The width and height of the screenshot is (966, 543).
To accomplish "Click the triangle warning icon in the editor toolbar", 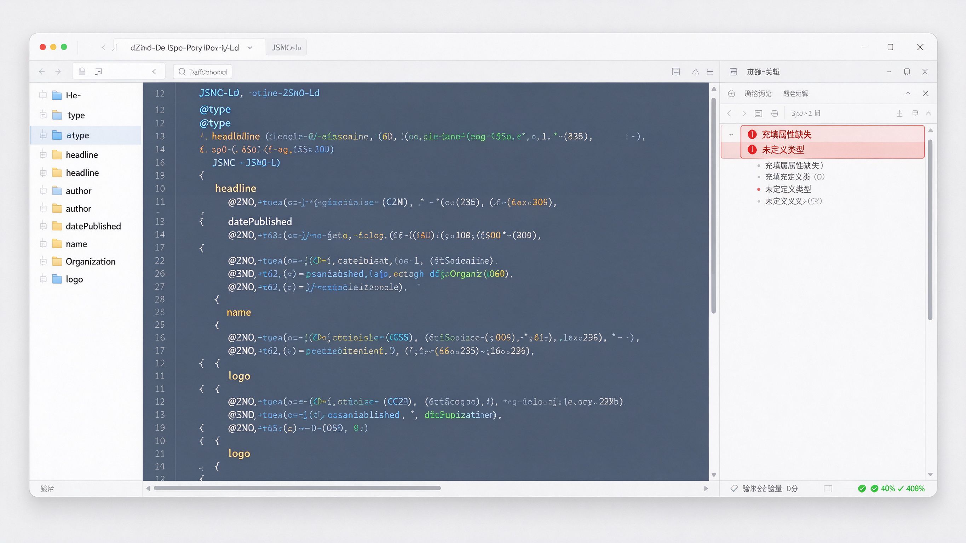I will coord(695,71).
